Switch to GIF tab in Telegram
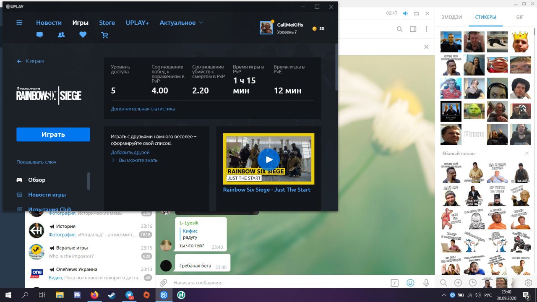Screen dimensions: 537x302 pyautogui.click(x=520, y=17)
